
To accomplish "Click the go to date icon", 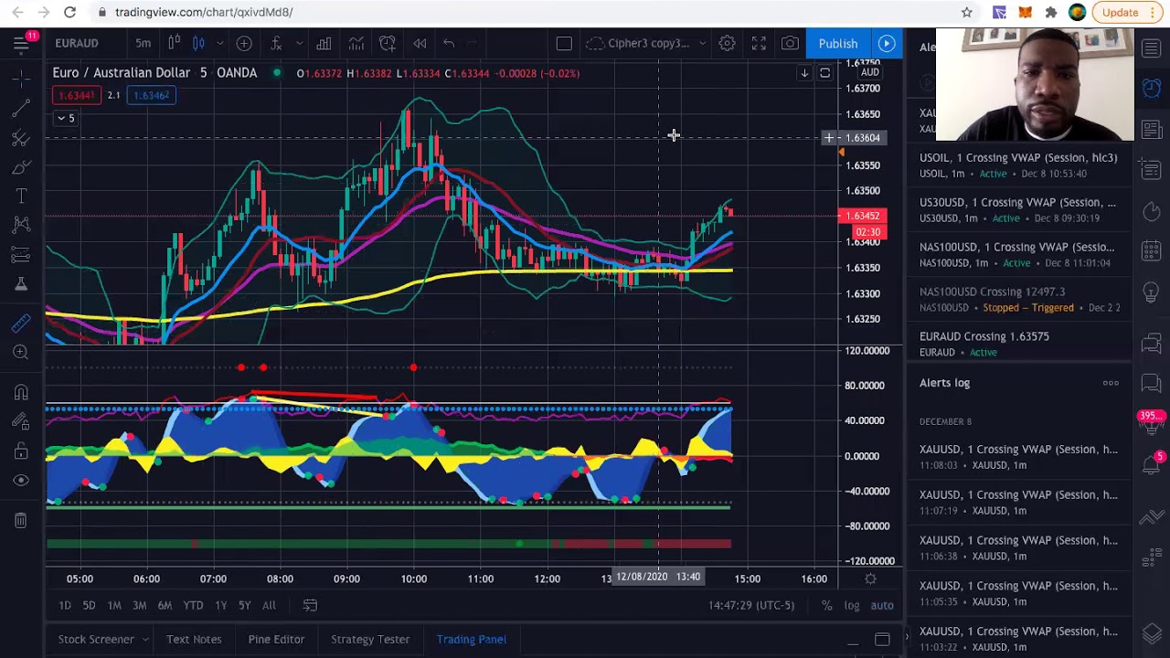I will 310,605.
